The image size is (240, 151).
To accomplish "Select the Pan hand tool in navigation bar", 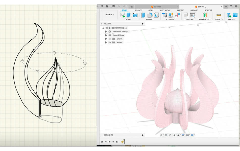I will coord(170,135).
